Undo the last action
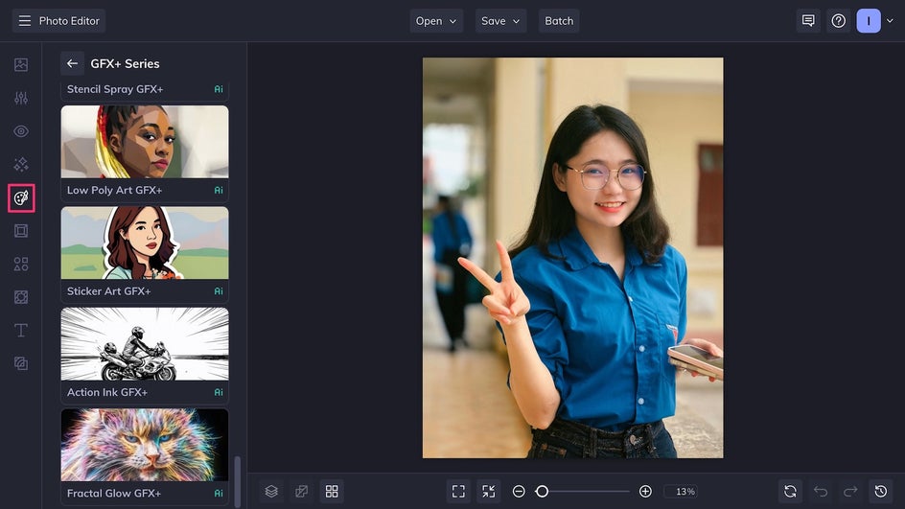The width and height of the screenshot is (905, 509). point(821,491)
